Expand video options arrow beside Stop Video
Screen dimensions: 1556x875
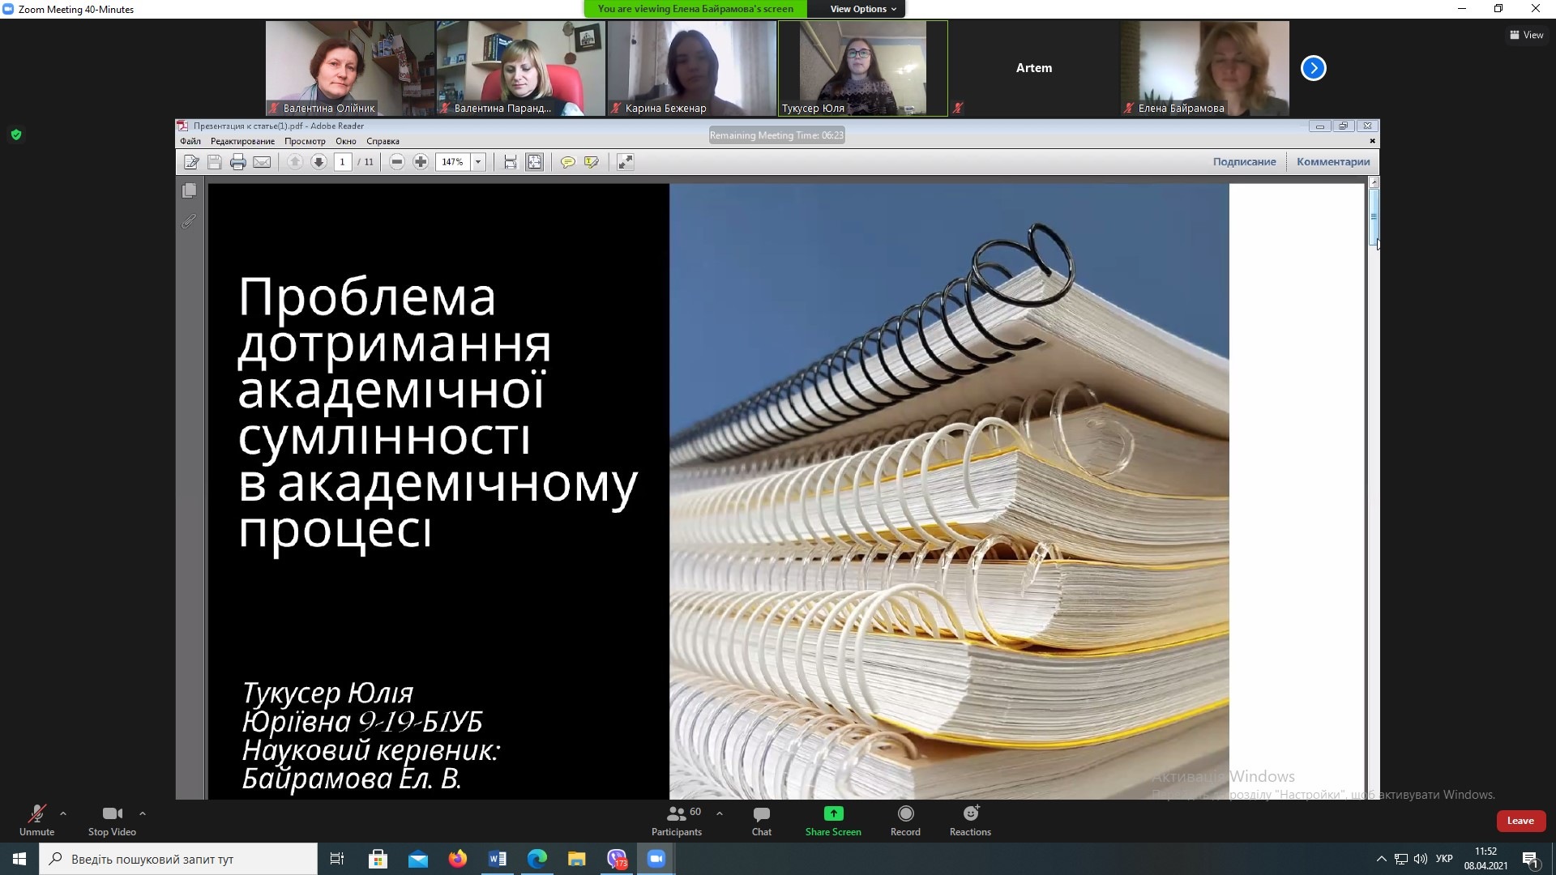pos(143,813)
